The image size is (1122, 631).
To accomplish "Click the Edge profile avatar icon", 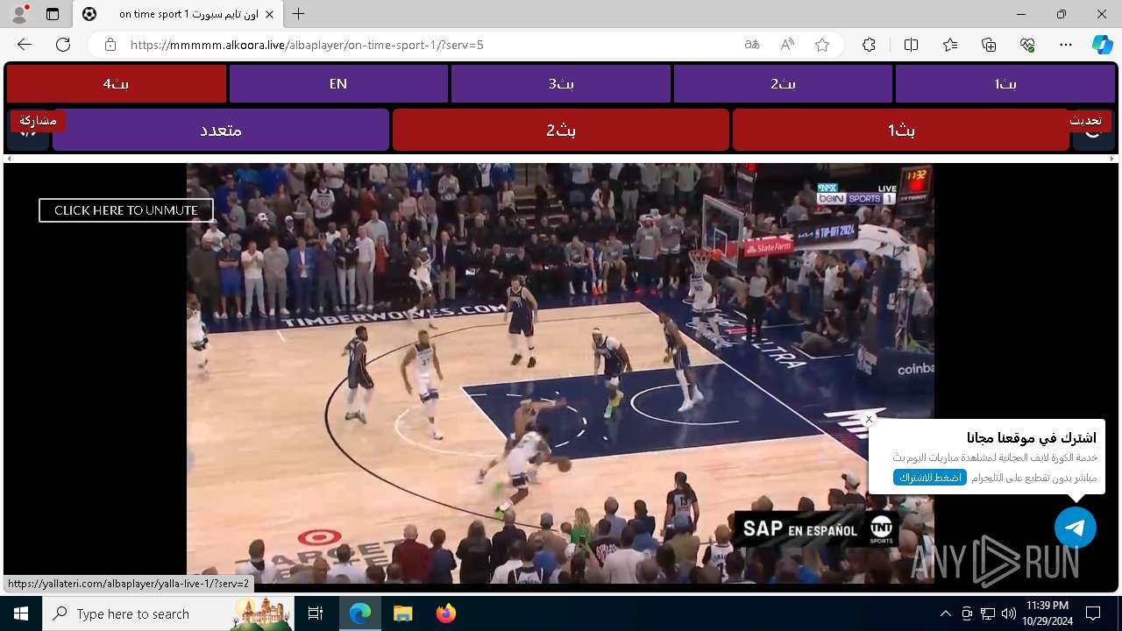I will click(x=19, y=14).
